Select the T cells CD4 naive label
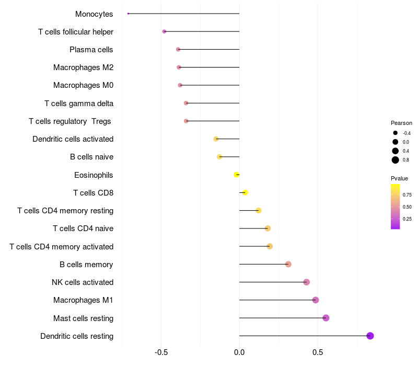The image size is (418, 366). (x=83, y=228)
